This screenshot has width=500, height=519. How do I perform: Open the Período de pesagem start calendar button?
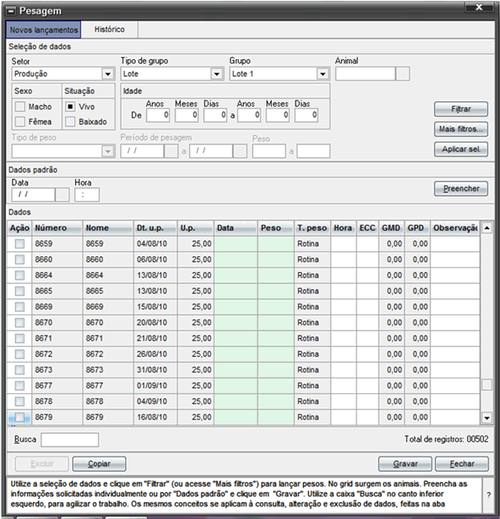click(x=171, y=151)
